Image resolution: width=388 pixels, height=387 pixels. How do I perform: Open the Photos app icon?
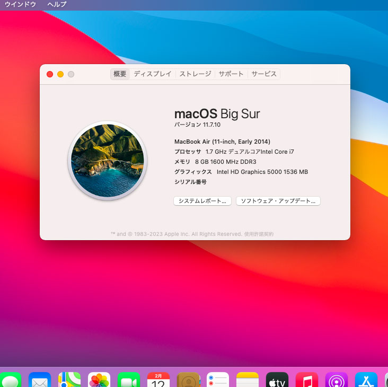pyautogui.click(x=99, y=380)
